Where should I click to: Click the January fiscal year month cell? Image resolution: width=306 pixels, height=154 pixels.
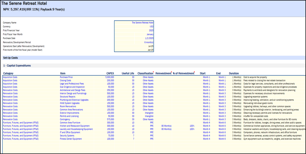[x=150, y=34]
